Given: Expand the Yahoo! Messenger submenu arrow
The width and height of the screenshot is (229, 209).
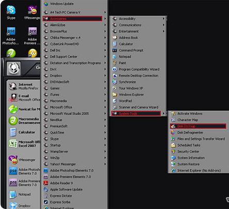Looking at the screenshot, I should [x=105, y=164].
